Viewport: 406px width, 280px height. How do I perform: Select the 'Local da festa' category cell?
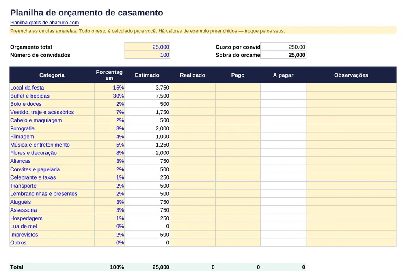52,88
